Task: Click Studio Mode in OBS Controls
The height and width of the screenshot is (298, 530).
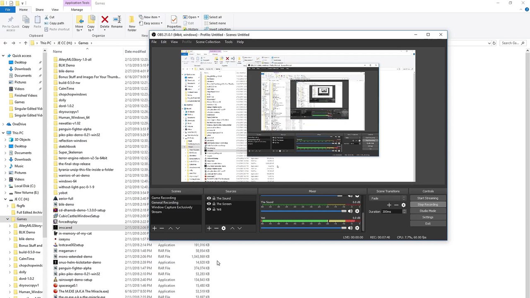Action: click(x=428, y=211)
